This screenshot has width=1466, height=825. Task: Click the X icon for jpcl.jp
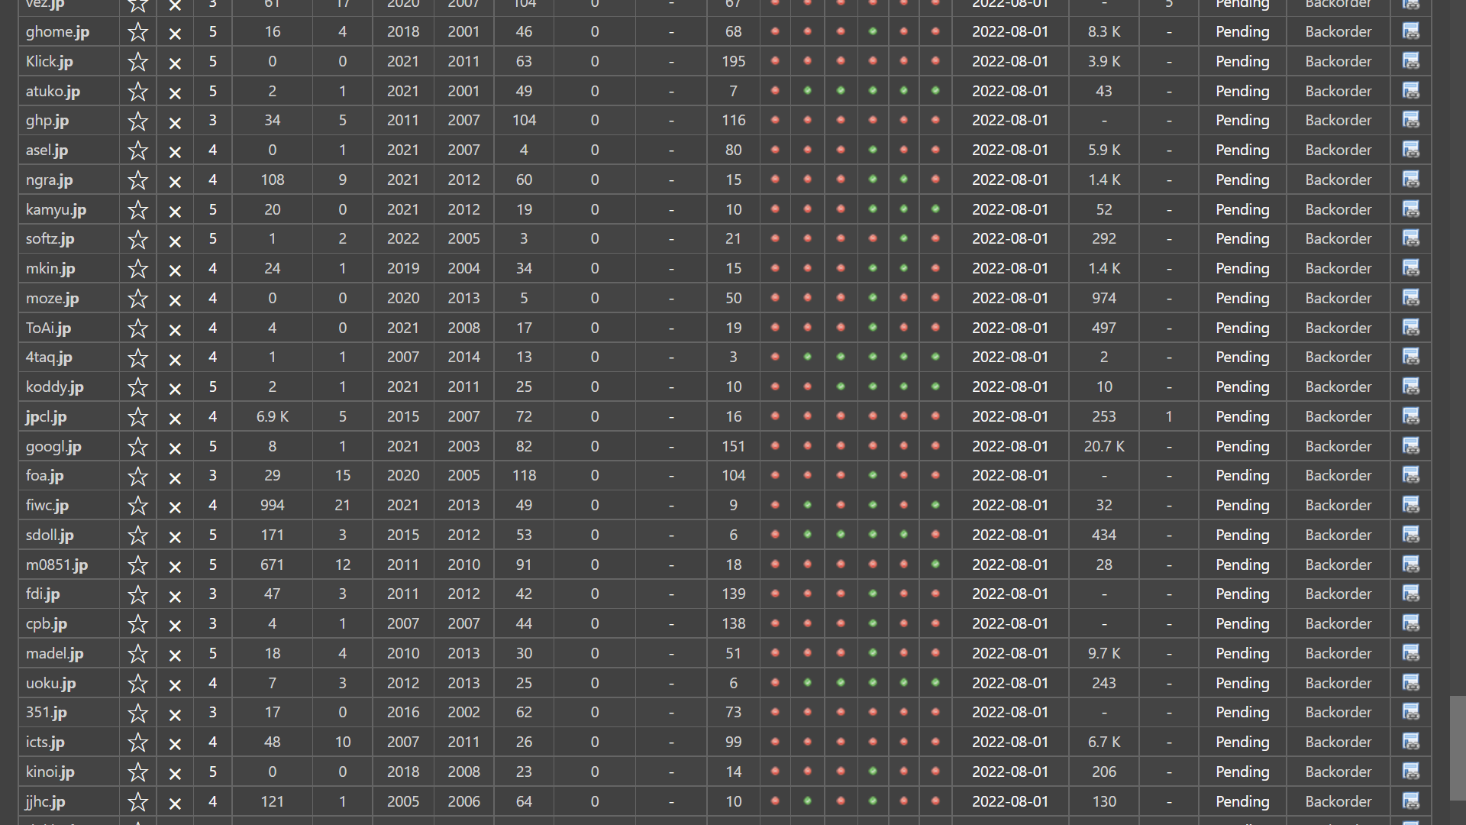[x=175, y=418]
